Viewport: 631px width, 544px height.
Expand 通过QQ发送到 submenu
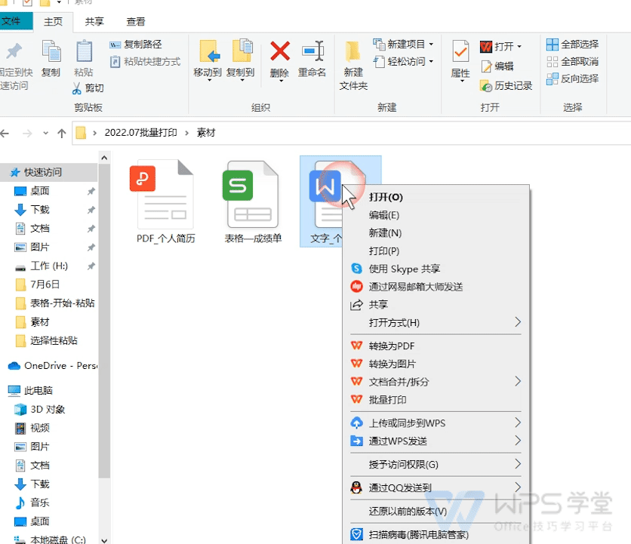coord(436,488)
